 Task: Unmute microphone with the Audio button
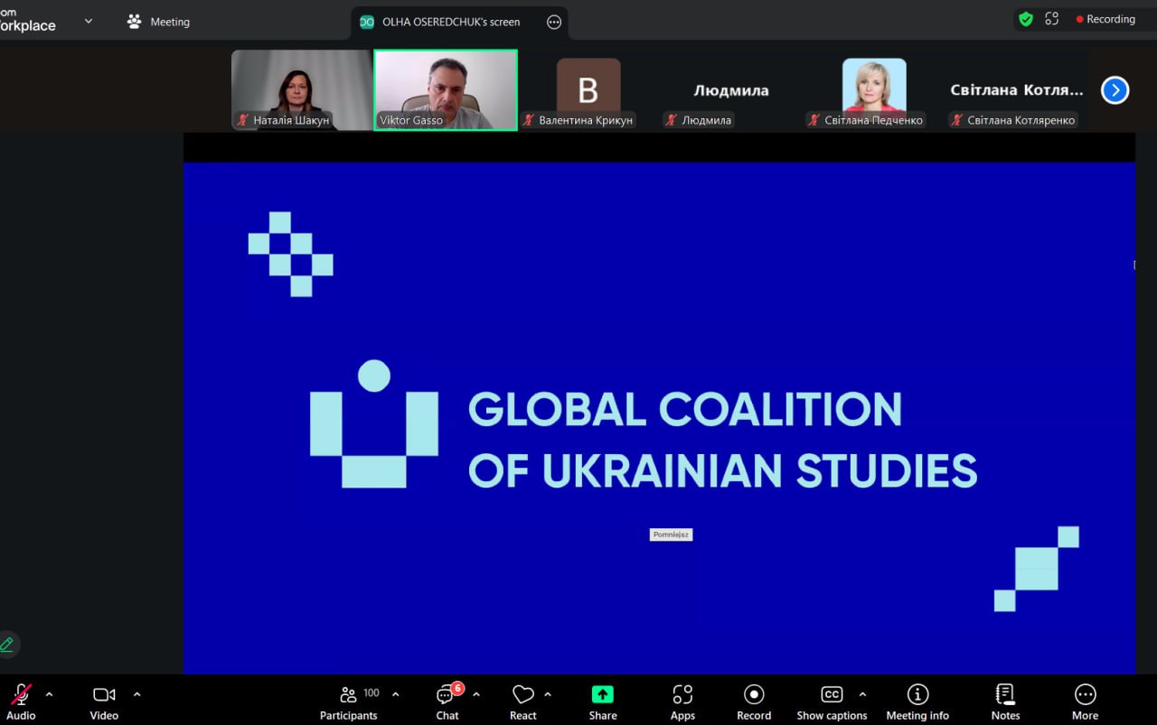point(21,702)
